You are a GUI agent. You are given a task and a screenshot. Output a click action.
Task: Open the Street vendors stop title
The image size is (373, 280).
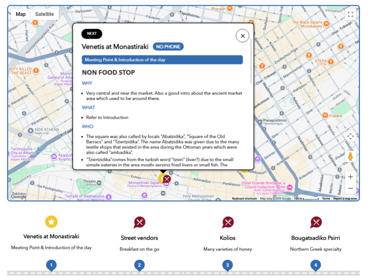pos(140,238)
